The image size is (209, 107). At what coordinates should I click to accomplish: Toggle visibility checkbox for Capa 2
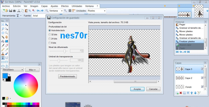pyautogui.click(x=202, y=78)
